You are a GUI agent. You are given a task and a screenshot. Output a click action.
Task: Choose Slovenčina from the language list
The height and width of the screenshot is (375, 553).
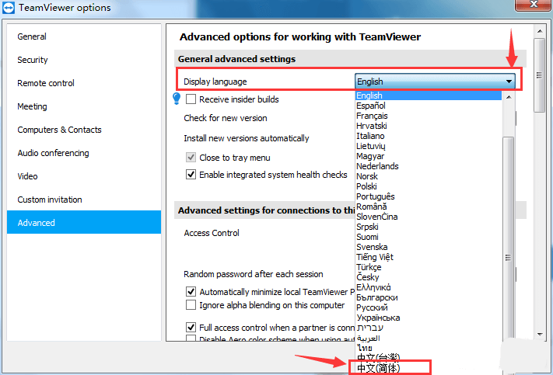pyautogui.click(x=428, y=217)
